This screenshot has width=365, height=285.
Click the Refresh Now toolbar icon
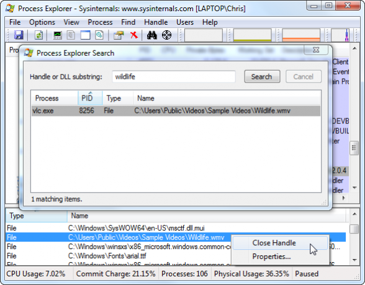tap(38, 35)
